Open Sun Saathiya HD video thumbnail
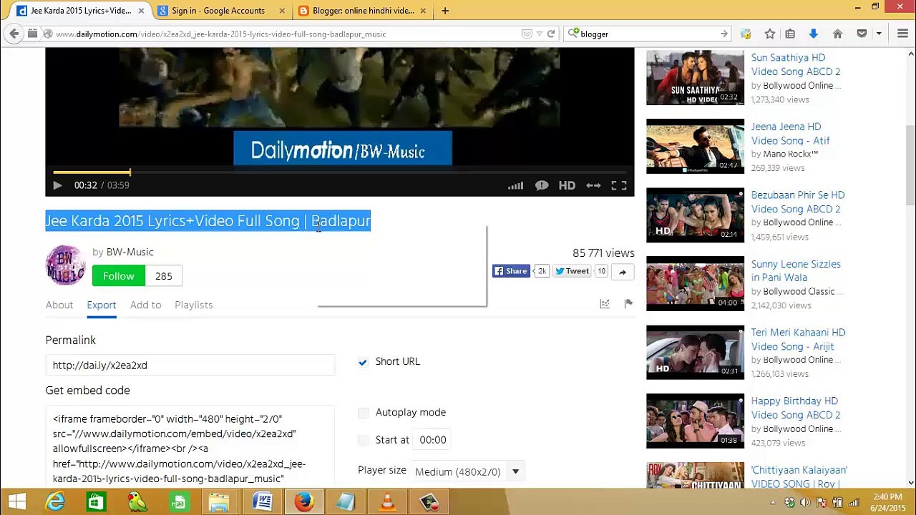 point(695,77)
